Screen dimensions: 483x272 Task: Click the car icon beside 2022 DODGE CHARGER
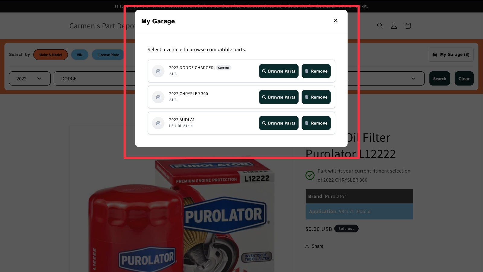click(x=158, y=71)
